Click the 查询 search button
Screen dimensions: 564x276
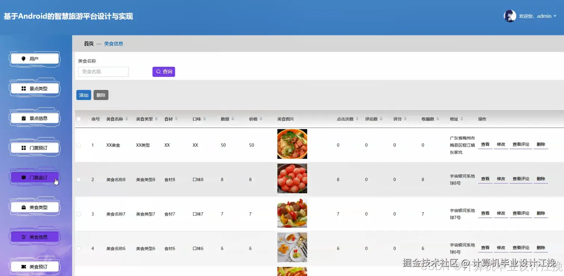tap(164, 72)
